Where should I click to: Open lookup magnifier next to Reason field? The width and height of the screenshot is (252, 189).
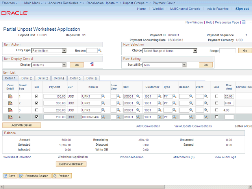point(100,51)
